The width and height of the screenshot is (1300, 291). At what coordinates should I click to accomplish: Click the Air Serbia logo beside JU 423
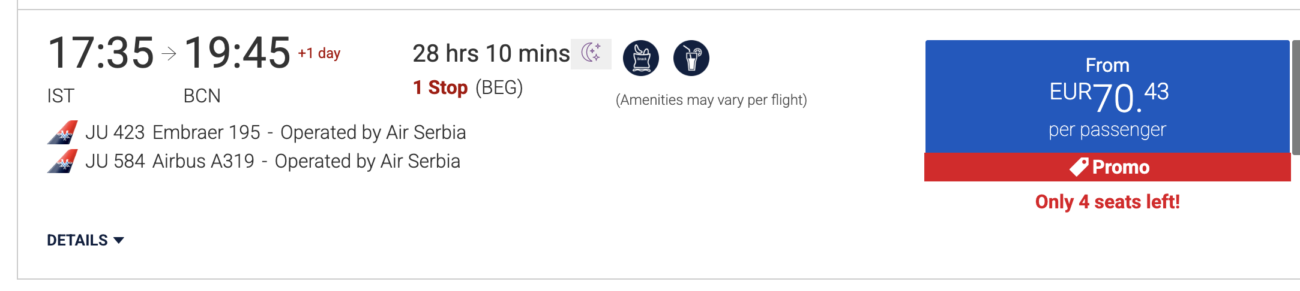pos(62,132)
